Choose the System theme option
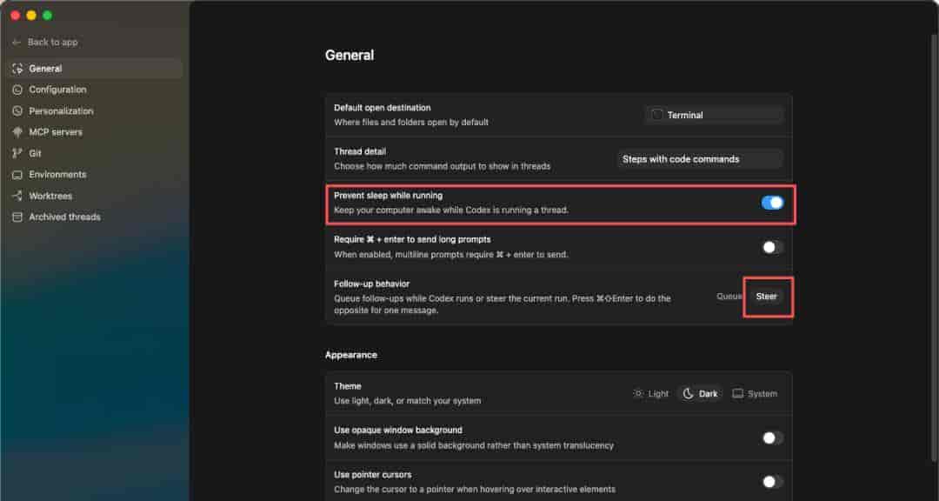This screenshot has height=501, width=939. pyautogui.click(x=755, y=394)
